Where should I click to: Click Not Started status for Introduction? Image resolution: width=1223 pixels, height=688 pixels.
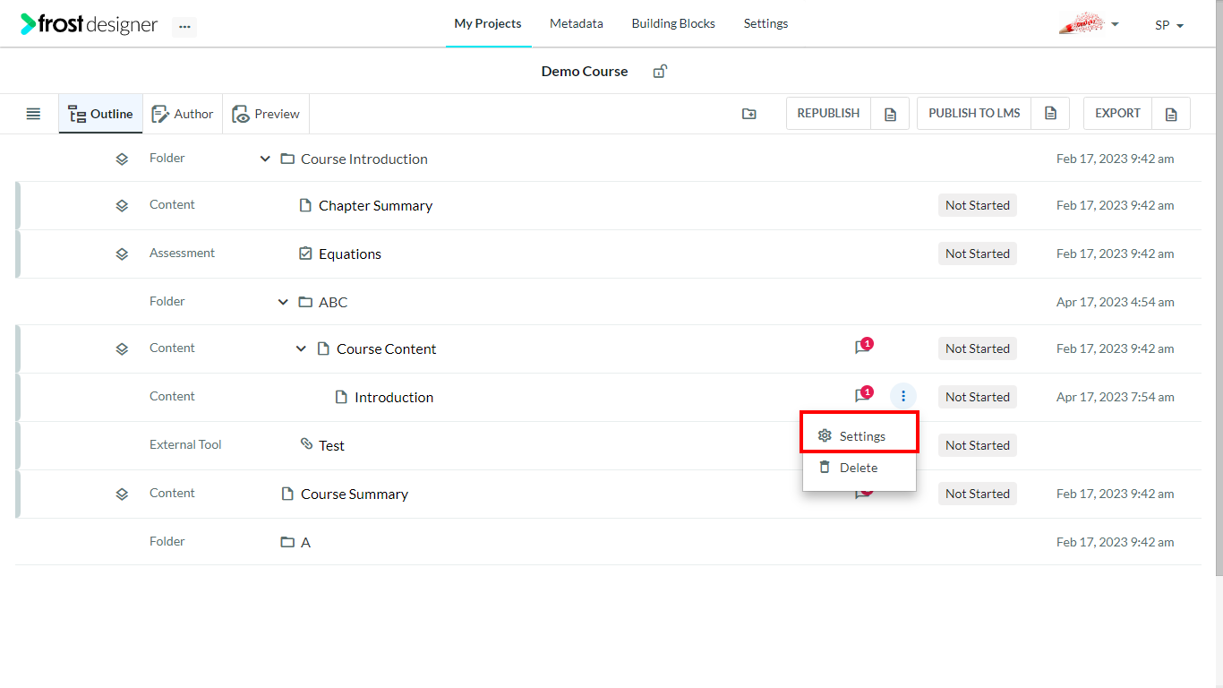click(x=978, y=397)
